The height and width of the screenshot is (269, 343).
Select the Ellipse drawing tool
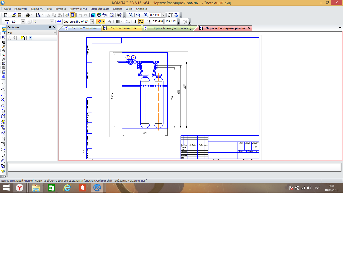pos(3,111)
